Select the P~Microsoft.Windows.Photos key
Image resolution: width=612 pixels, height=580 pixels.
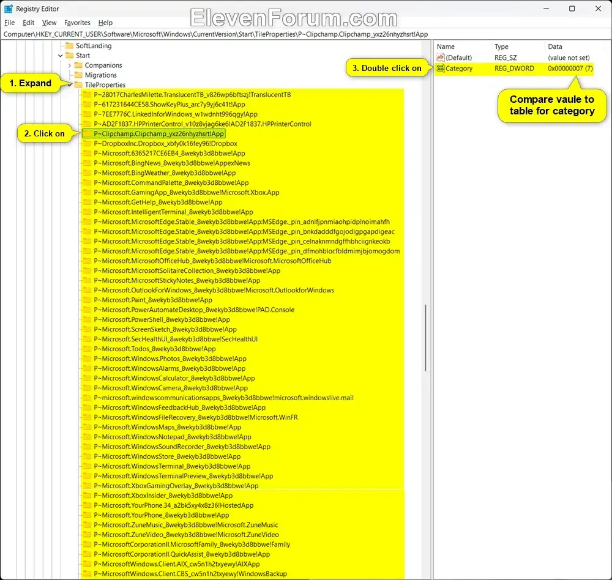tap(170, 359)
